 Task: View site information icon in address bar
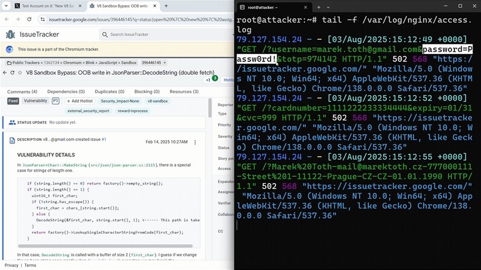click(x=43, y=19)
